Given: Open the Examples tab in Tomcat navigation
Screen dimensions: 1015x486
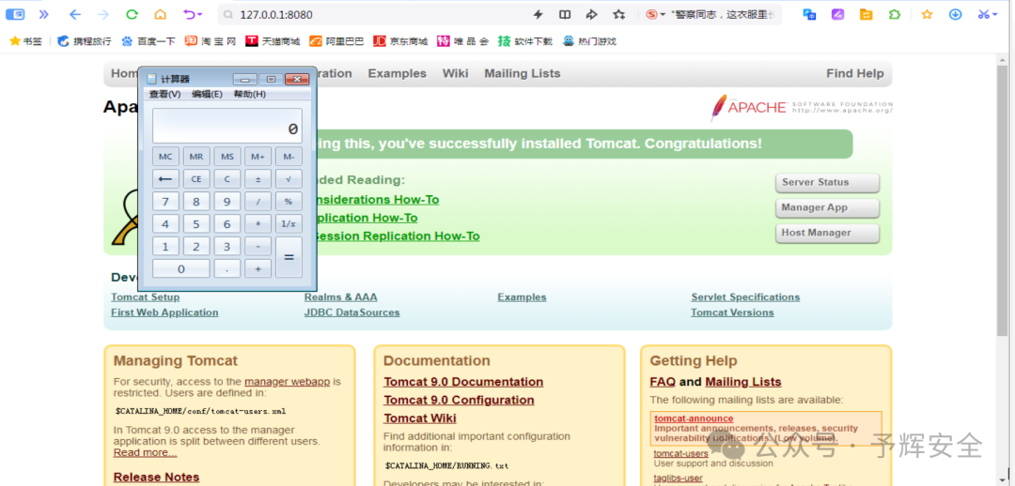Looking at the screenshot, I should point(397,74).
